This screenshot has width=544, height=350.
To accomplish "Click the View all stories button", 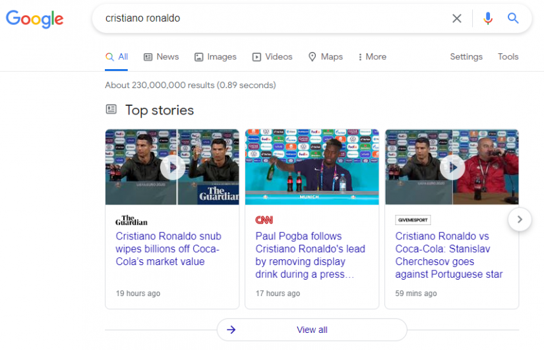I will click(x=312, y=330).
